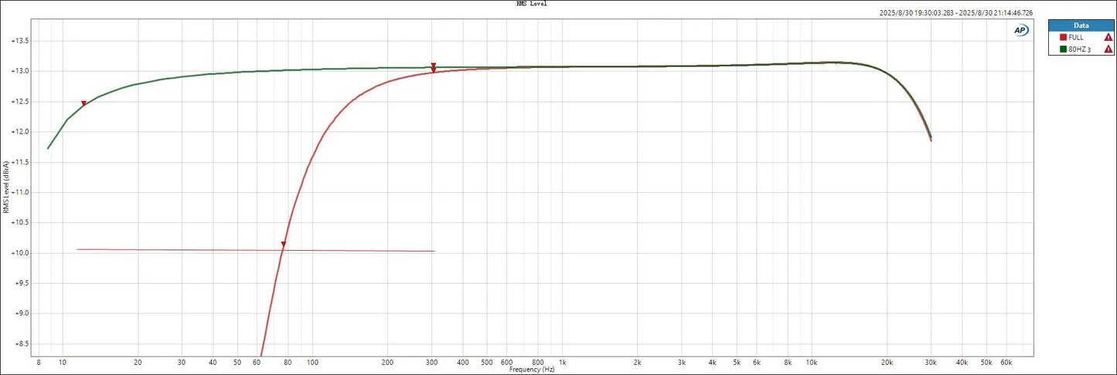
Task: Click the warning icon beside 80HZ 3
Action: point(1108,49)
